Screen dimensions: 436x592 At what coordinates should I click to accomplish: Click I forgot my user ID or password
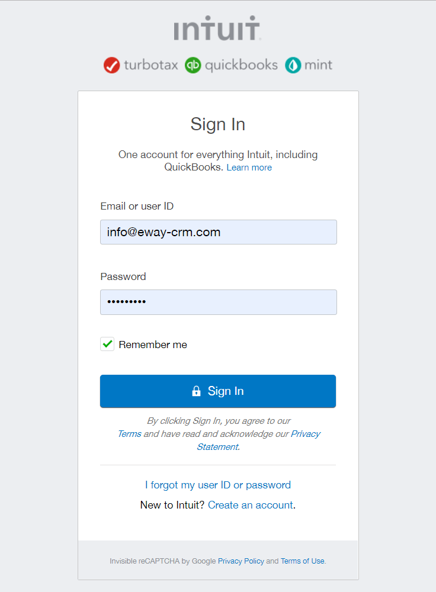click(218, 485)
